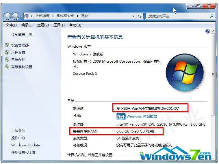This screenshot has width=219, height=164.
Task: Open the Windows 体验指数 link
Action: tap(142, 116)
